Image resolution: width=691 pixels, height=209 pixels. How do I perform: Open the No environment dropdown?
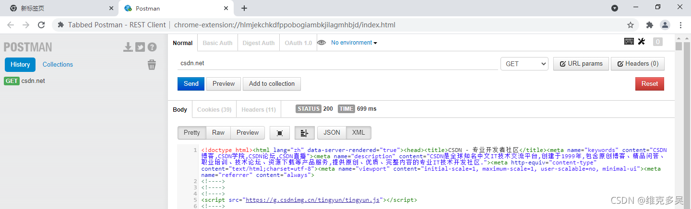coord(354,43)
